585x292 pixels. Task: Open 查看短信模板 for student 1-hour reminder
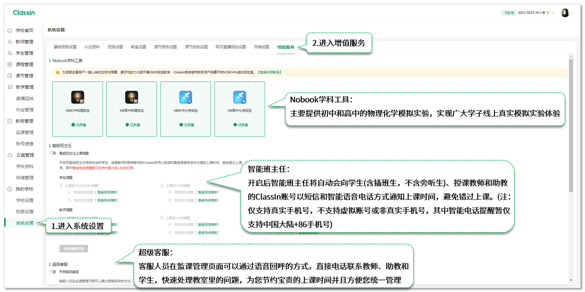click(207, 193)
